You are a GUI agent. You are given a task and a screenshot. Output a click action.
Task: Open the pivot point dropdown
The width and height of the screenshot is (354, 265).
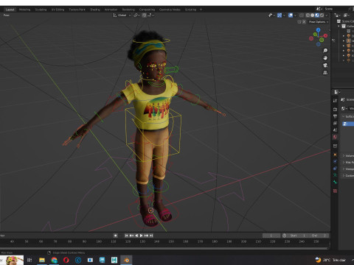136,15
